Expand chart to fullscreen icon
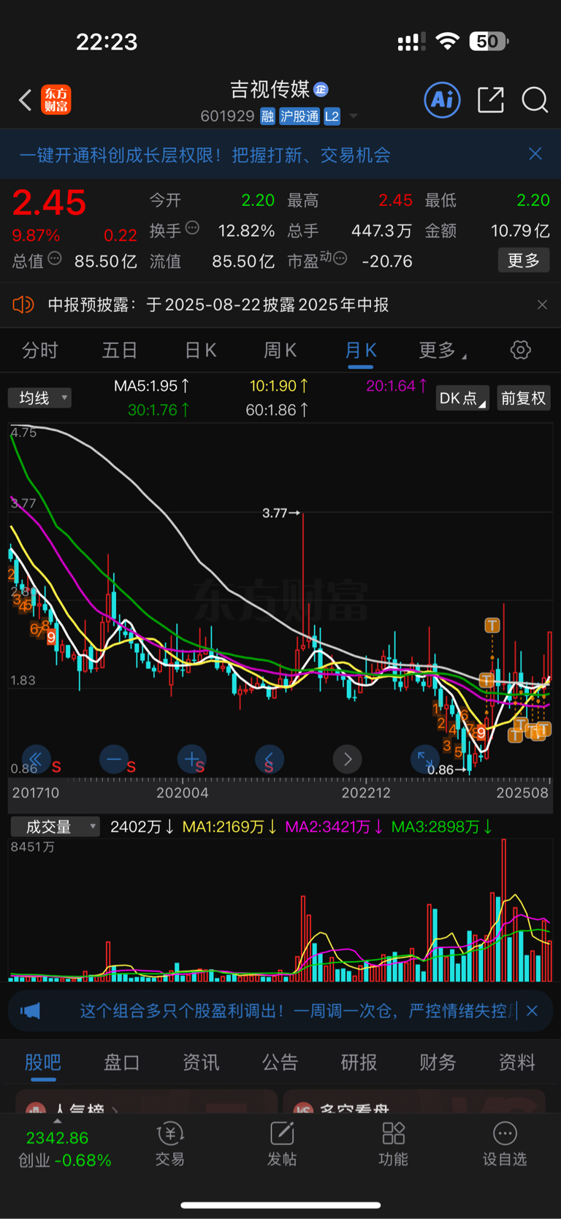The image size is (561, 1219). click(424, 759)
